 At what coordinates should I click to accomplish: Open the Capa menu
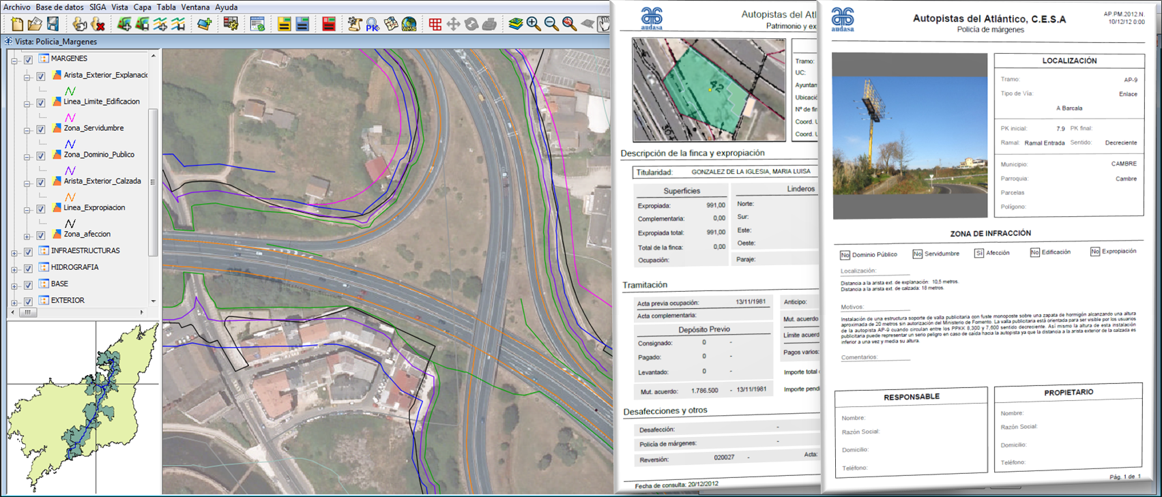tap(142, 7)
